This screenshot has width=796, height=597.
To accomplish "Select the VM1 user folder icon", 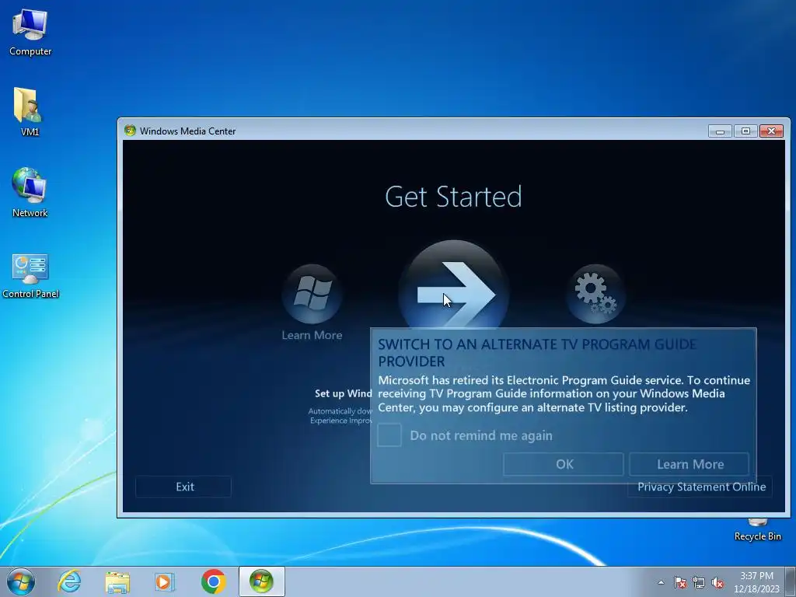I will click(30, 112).
